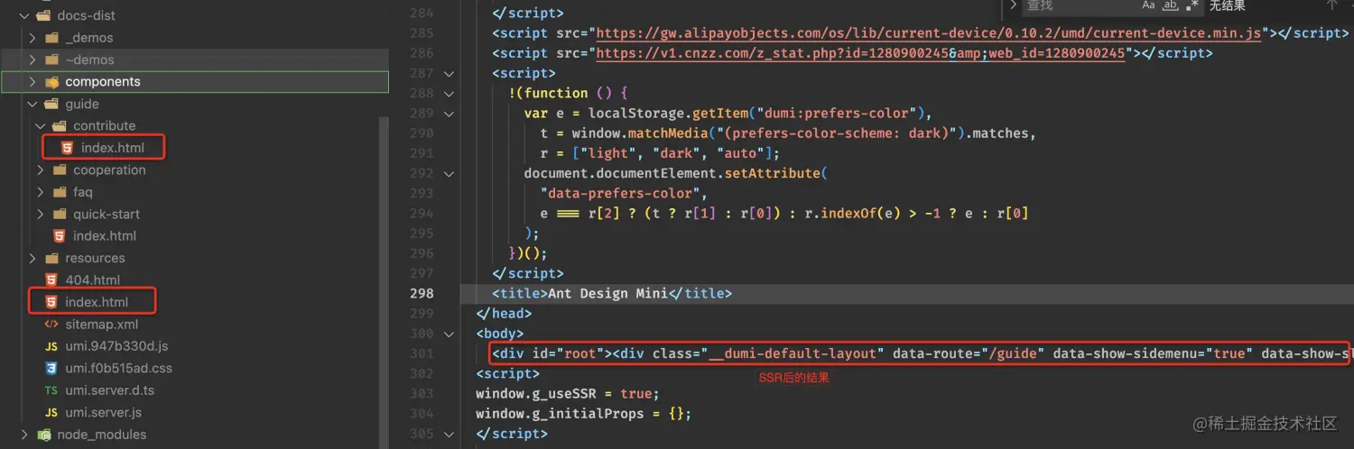Click 'window.g_initialProps = {};' code line

584,414
